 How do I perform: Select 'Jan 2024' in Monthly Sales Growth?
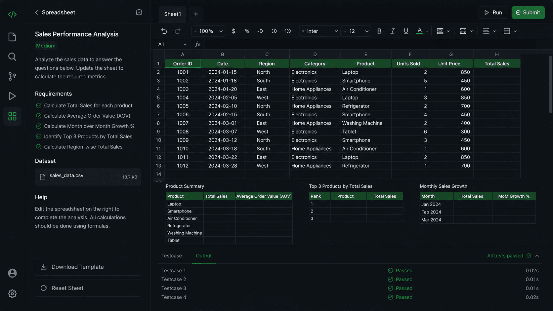click(437, 204)
